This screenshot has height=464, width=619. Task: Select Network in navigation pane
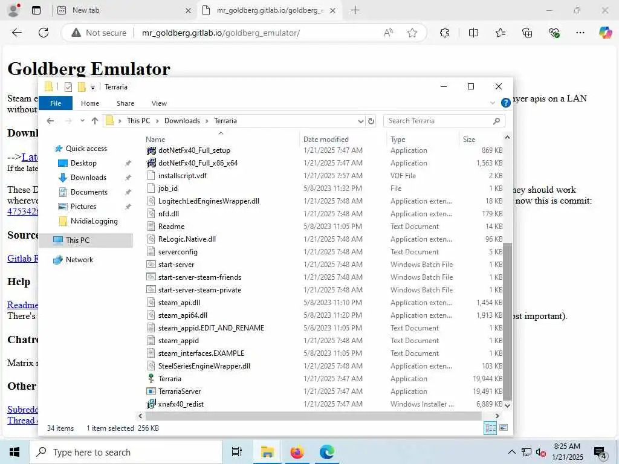pyautogui.click(x=79, y=260)
